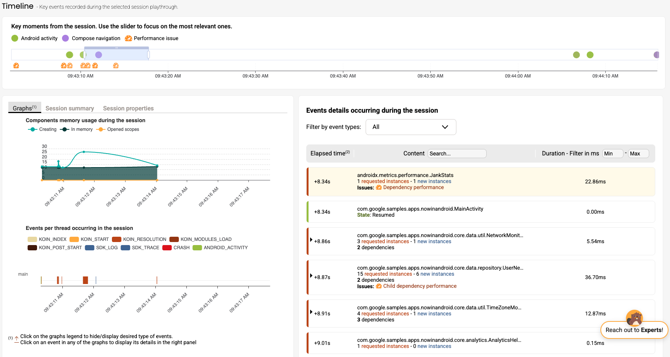Screen dimensions: 670x357
Task: Click the Content search input field
Action: click(457, 154)
